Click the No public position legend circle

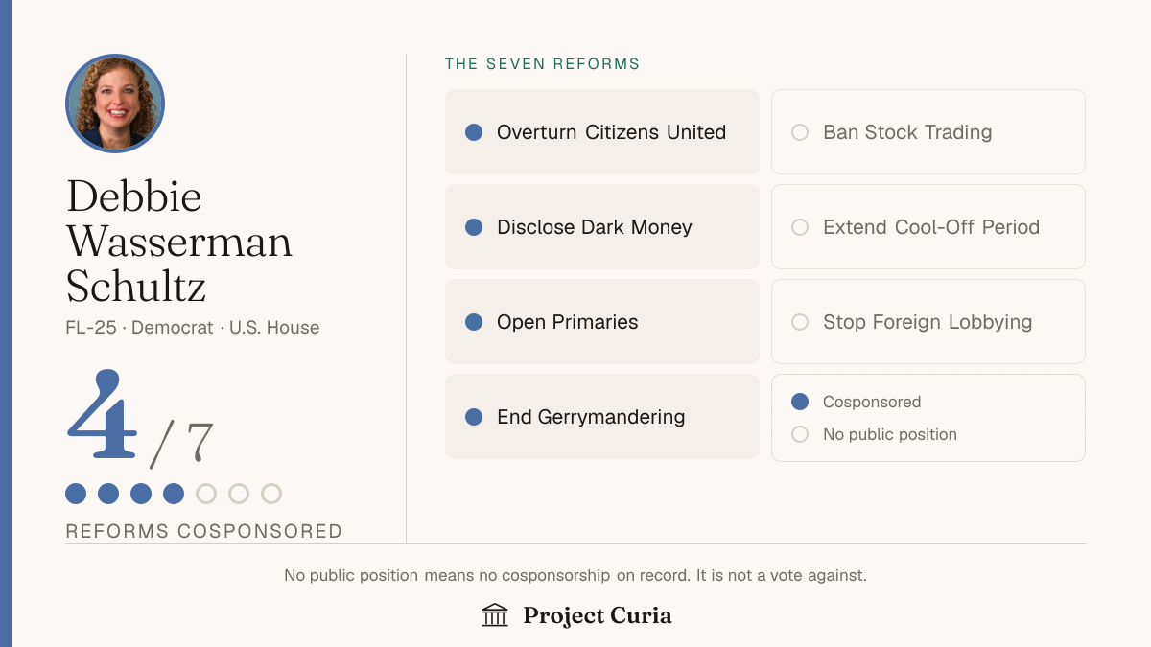tap(800, 434)
